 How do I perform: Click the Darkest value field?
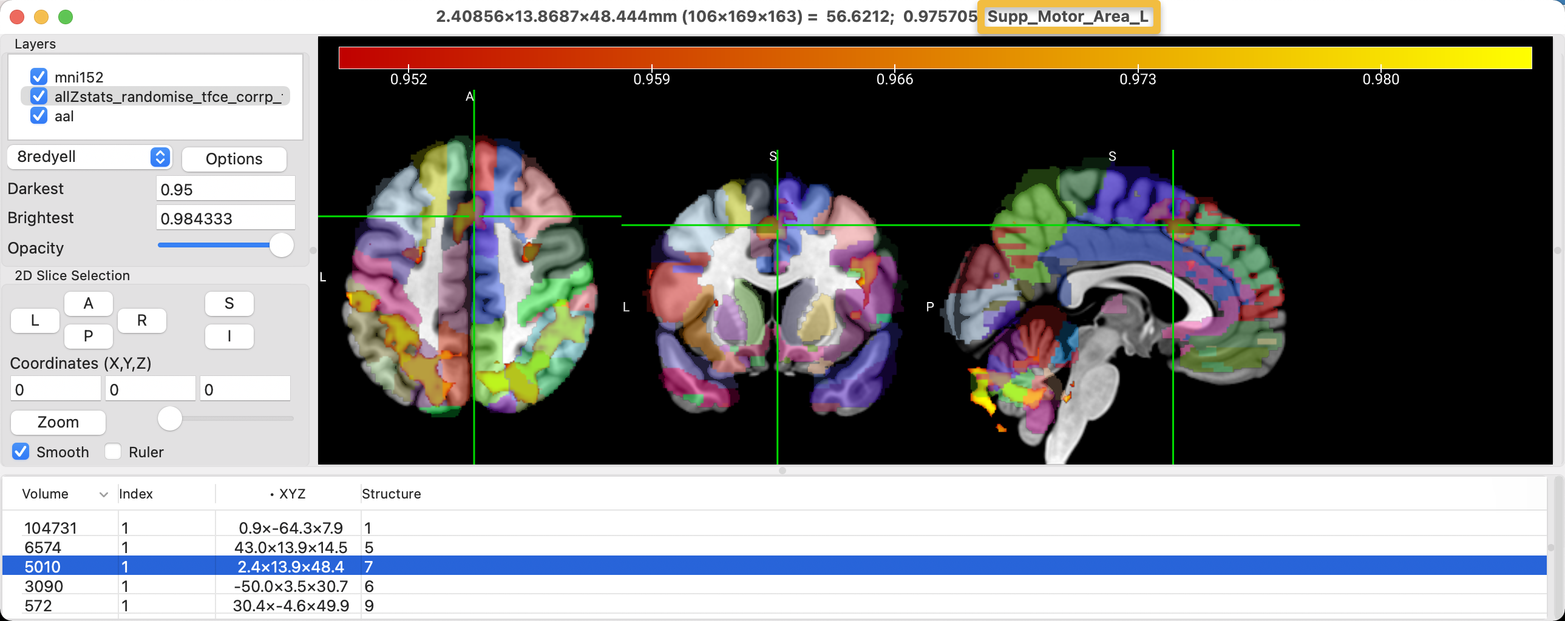225,189
